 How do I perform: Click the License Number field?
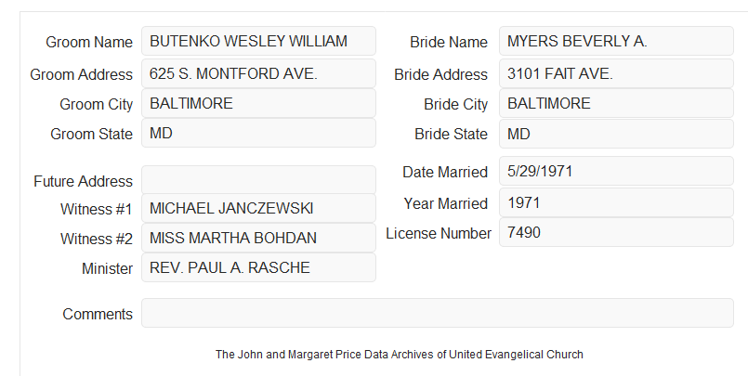tap(616, 232)
